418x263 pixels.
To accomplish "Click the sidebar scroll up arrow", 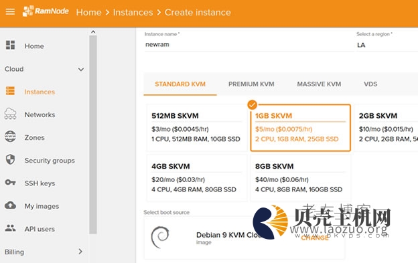I will tap(93, 32).
